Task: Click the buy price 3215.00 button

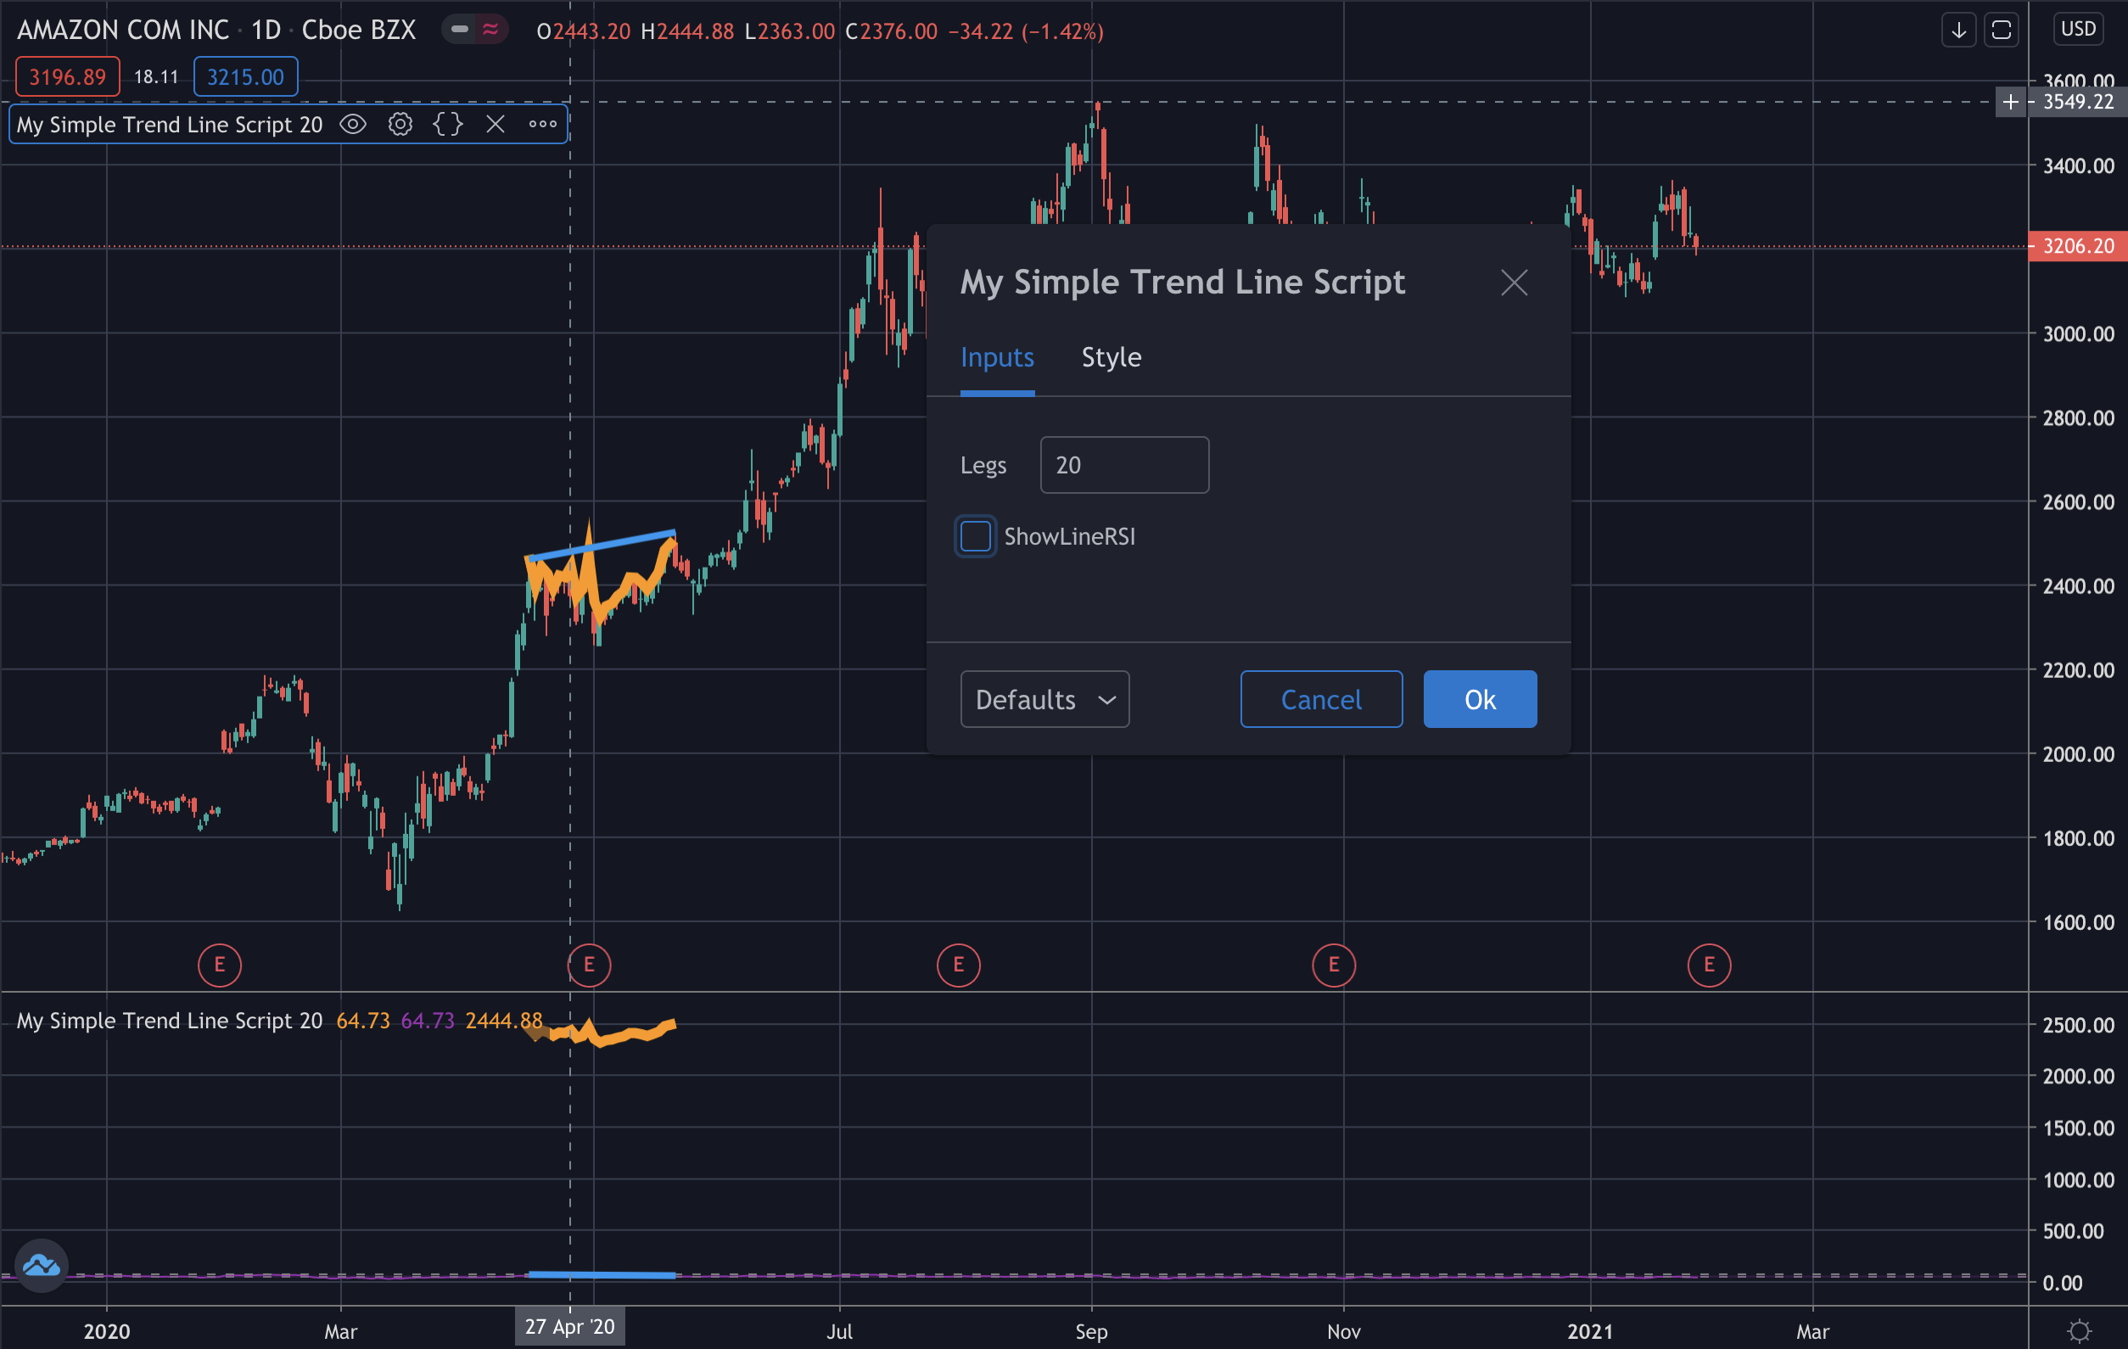Action: [246, 77]
